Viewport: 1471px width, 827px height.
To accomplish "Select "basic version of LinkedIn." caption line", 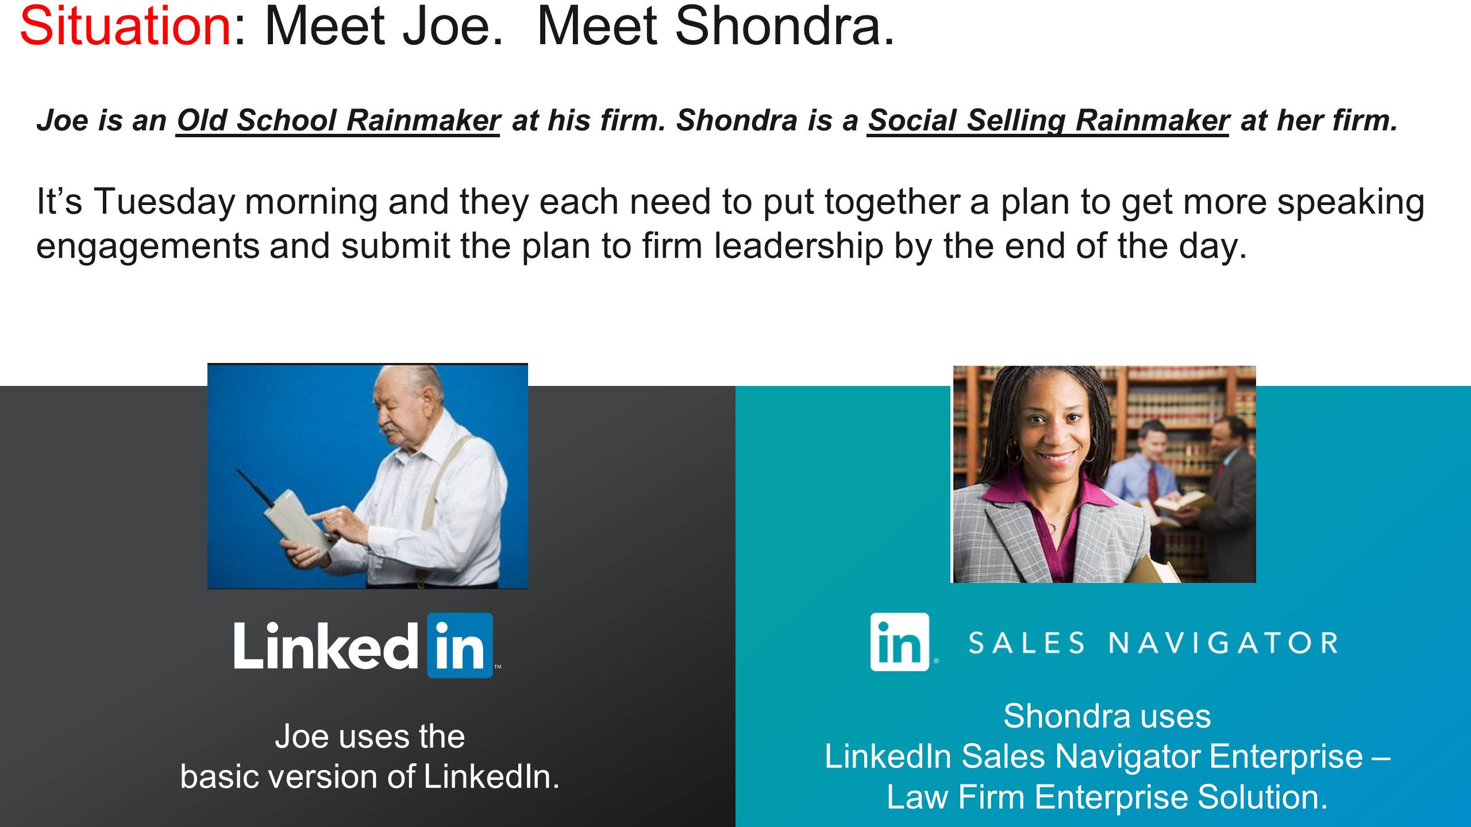I will coord(370,776).
